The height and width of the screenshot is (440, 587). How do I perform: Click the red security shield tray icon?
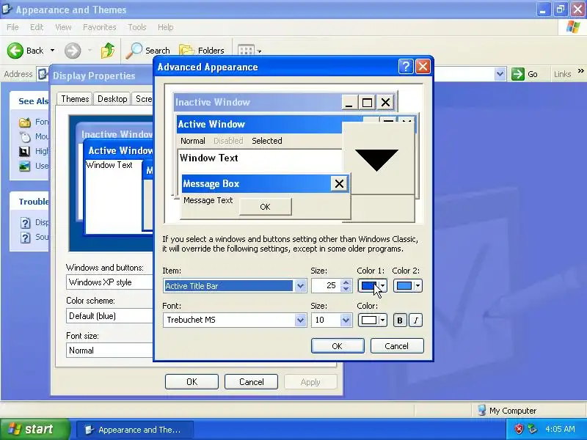click(x=519, y=429)
